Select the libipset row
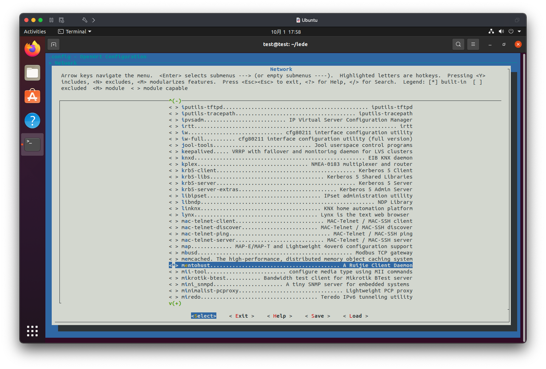 coord(291,196)
